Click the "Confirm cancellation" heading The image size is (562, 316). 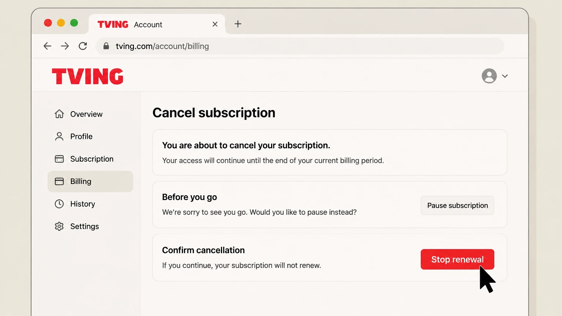tap(203, 250)
